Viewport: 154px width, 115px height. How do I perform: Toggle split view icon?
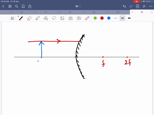point(152,12)
